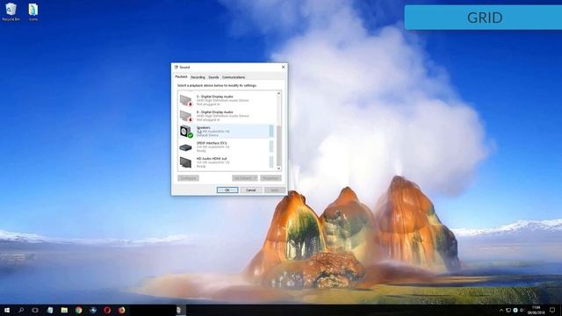The width and height of the screenshot is (562, 316).
Task: Launch Opera browser from taskbar
Action: coord(107,310)
